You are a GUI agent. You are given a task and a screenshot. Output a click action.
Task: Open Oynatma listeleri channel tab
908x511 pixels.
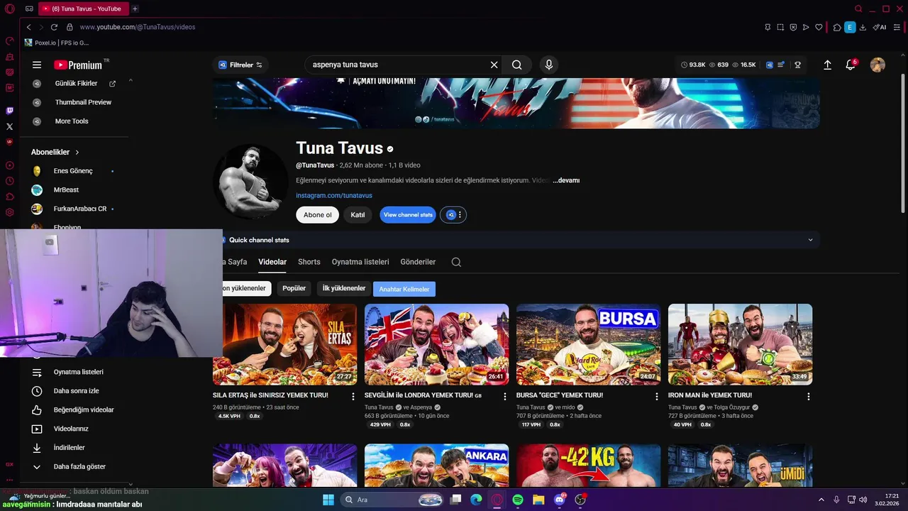360,262
